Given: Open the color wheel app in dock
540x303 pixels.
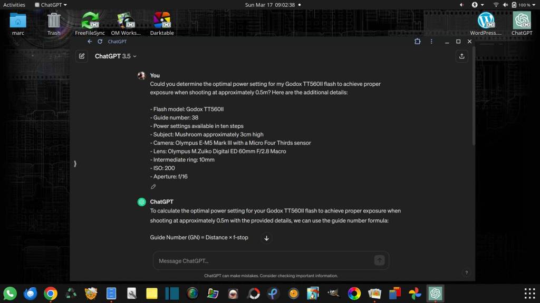Looking at the screenshot, I should [354, 294].
